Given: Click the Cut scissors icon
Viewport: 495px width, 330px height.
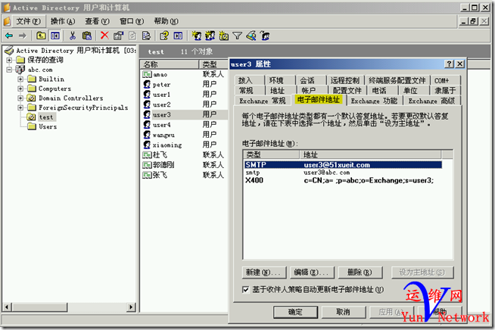Looking at the screenshot, I should point(73,36).
